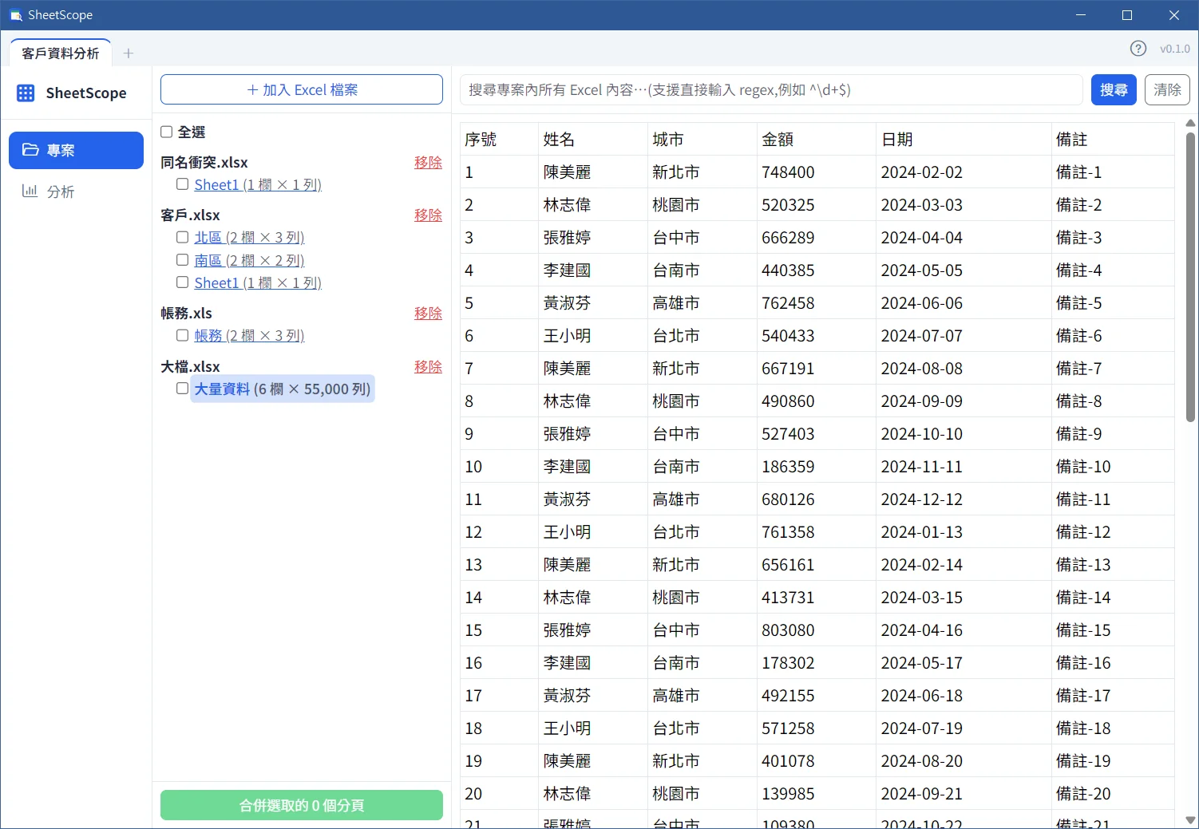Click the date cell 2024-09-21
This screenshot has width=1199, height=829.
coord(964,793)
